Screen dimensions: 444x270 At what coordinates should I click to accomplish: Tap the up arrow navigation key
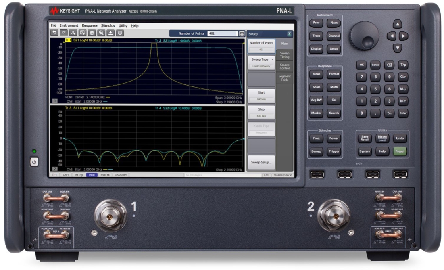coord(398,24)
